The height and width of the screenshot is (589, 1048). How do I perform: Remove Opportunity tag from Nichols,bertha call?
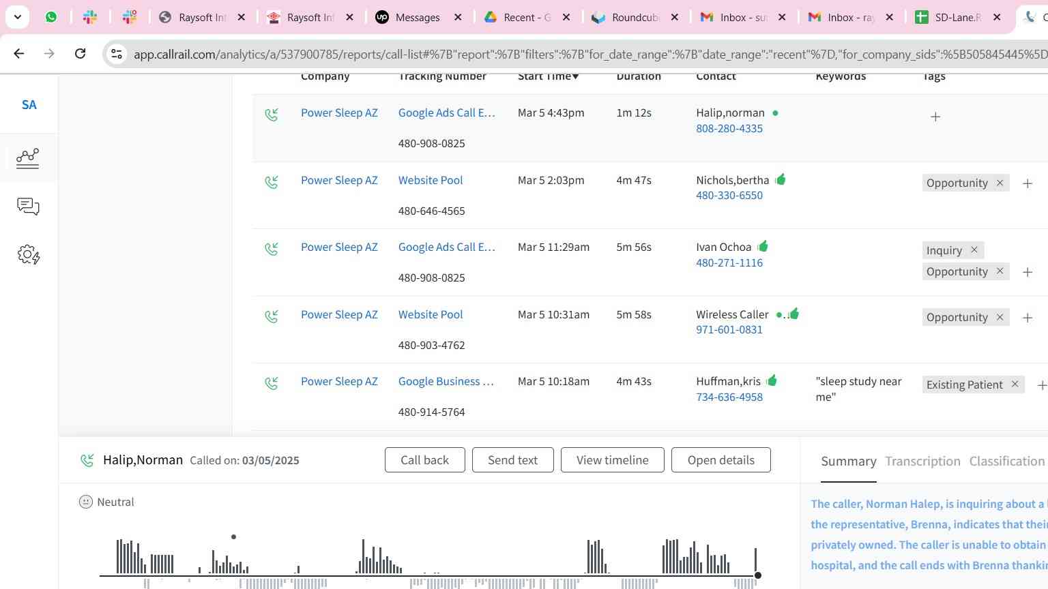(x=1000, y=183)
